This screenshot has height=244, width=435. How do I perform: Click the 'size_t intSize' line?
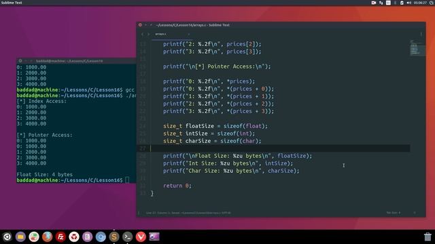(x=209, y=134)
